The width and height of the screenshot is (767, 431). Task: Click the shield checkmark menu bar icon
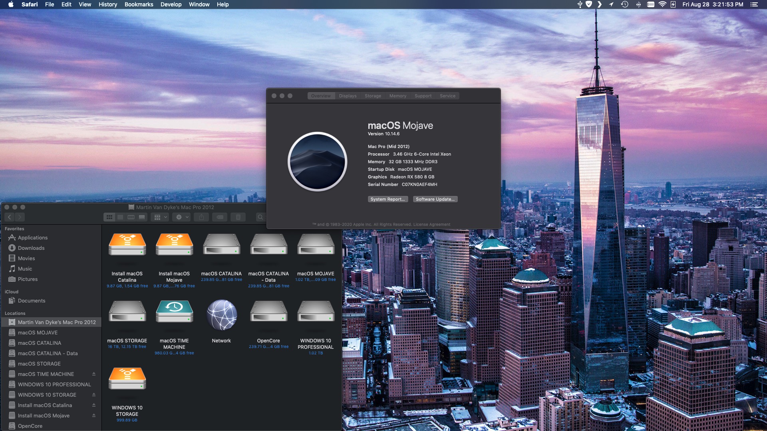pos(589,4)
